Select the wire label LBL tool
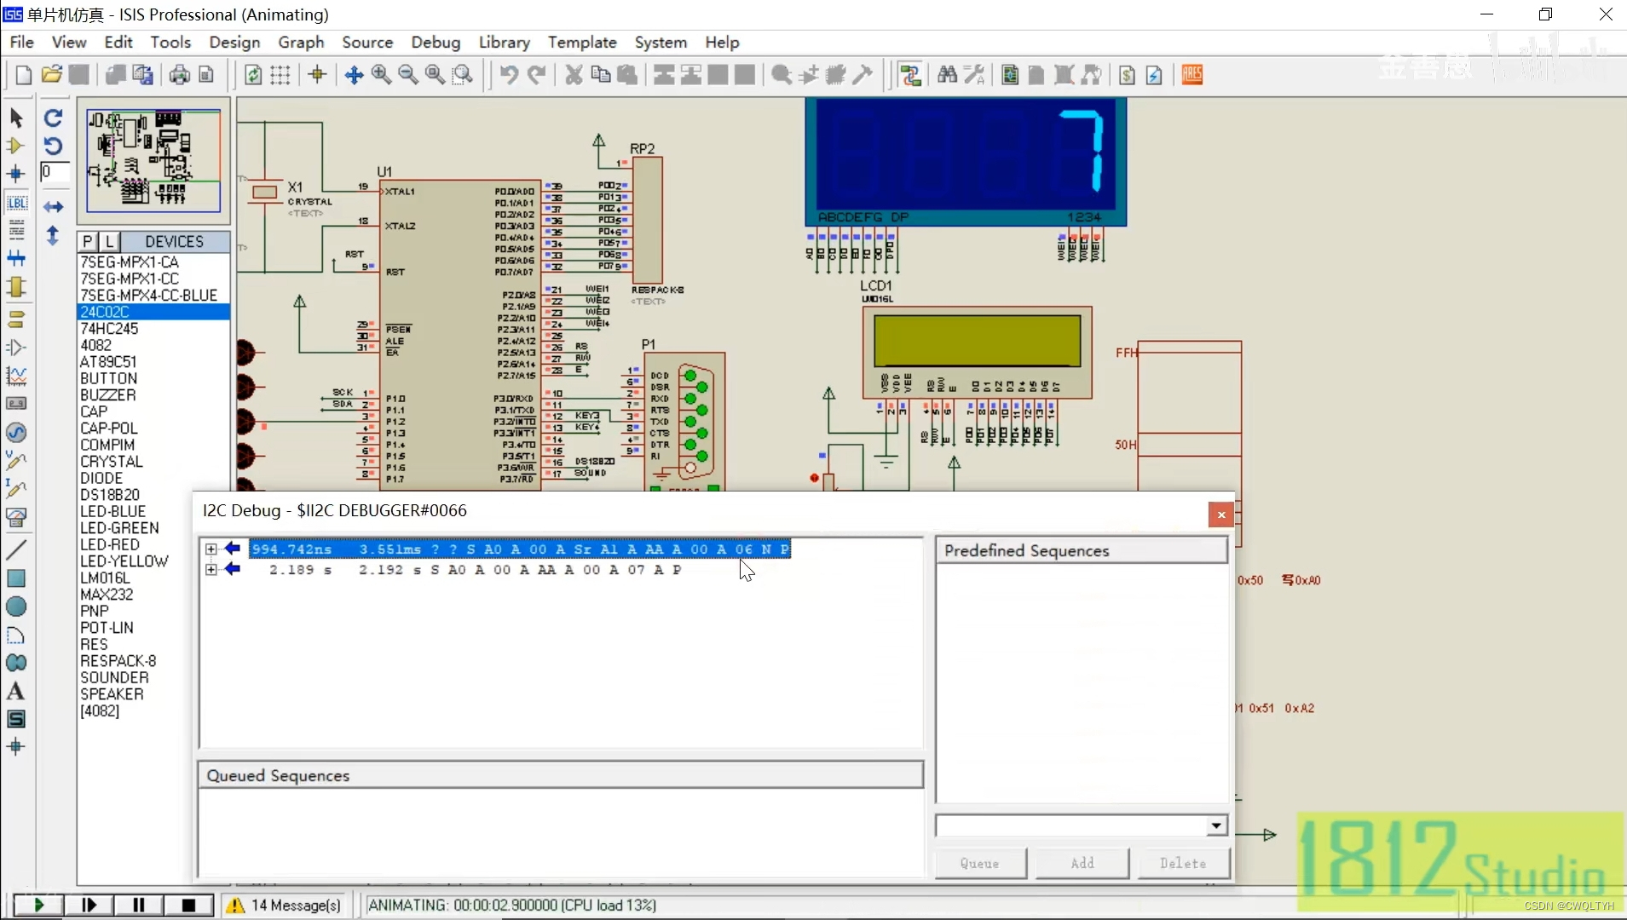 [16, 203]
